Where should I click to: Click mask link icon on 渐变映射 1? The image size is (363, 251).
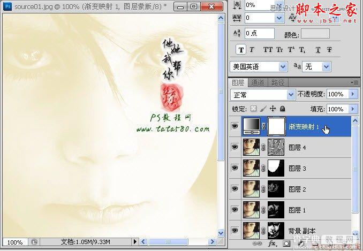pyautogui.click(x=263, y=126)
